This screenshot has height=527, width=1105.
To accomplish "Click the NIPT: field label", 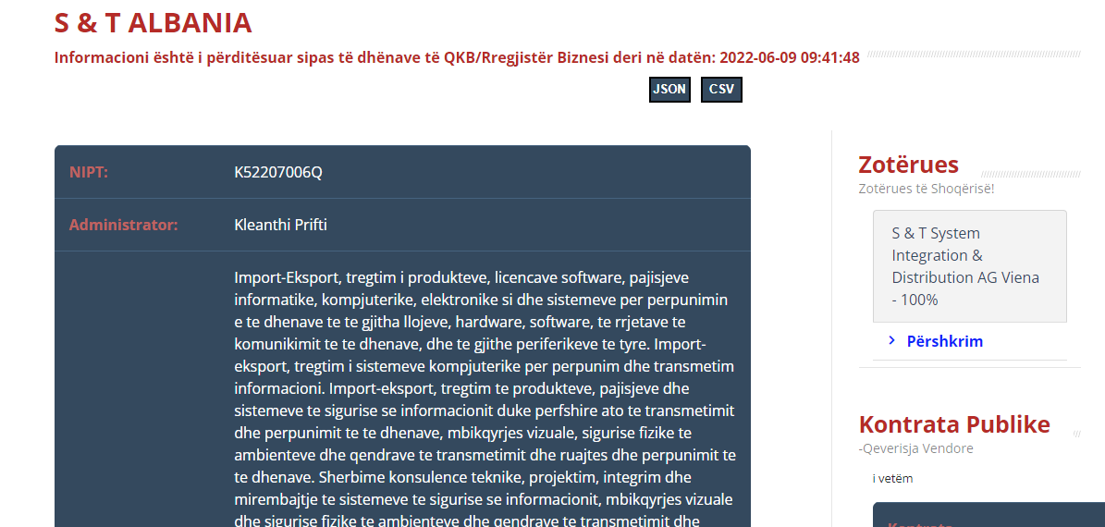I will click(x=89, y=172).
